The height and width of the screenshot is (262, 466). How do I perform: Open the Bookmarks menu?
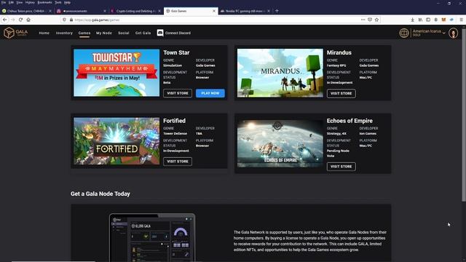pyautogui.click(x=44, y=2)
